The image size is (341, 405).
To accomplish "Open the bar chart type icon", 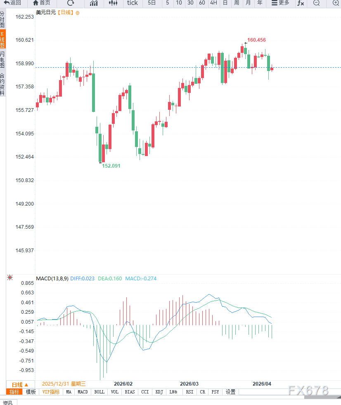I will coord(94,3).
